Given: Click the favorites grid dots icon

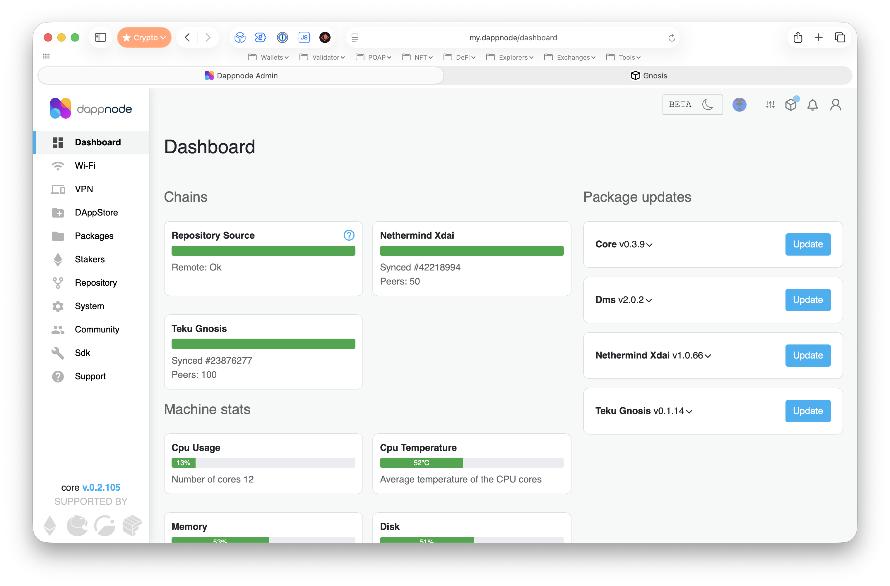Looking at the screenshot, I should point(46,56).
